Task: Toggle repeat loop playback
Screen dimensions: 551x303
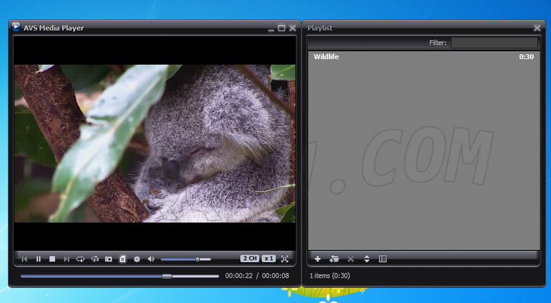Action: (x=81, y=259)
